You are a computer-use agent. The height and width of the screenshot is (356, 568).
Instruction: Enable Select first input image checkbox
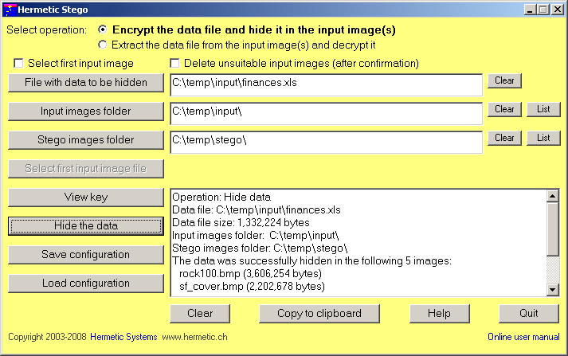pos(19,64)
